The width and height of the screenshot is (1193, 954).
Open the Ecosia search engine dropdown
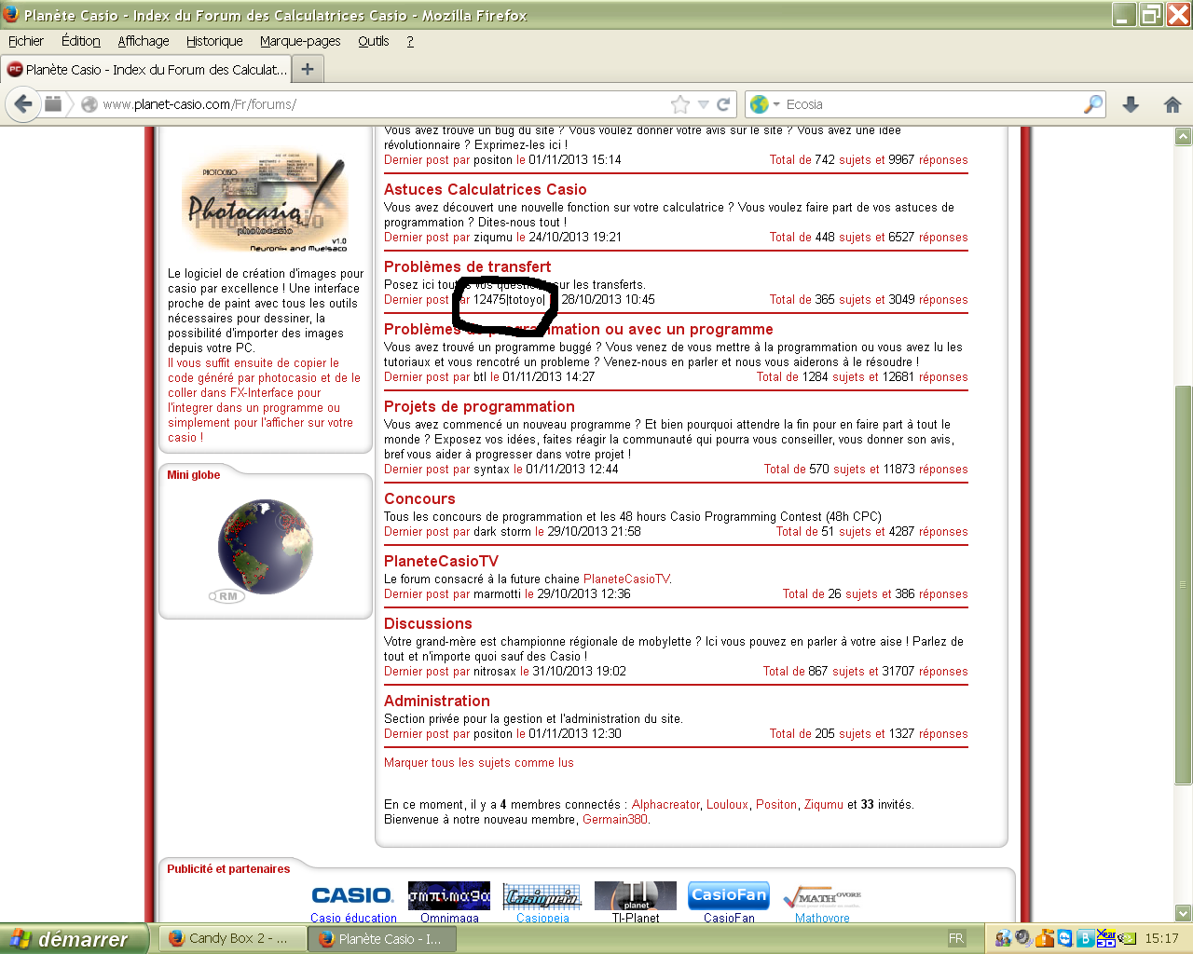(764, 104)
